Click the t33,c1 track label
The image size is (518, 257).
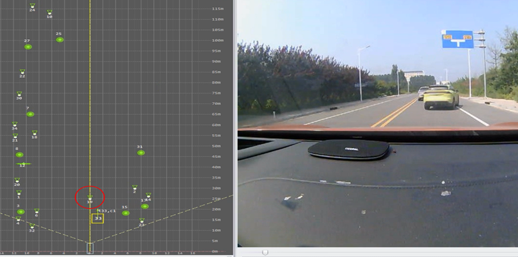coord(106,211)
